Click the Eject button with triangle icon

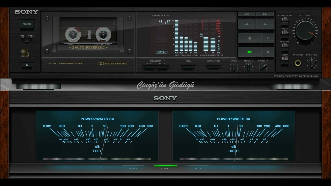27,65
